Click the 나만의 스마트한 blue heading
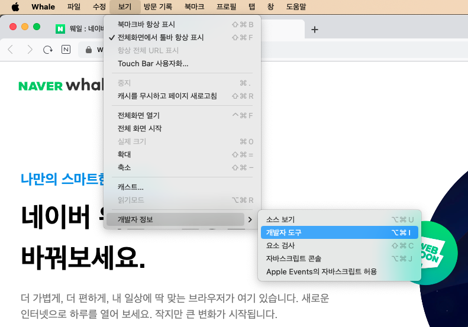This screenshot has height=327, width=468. coord(62,179)
